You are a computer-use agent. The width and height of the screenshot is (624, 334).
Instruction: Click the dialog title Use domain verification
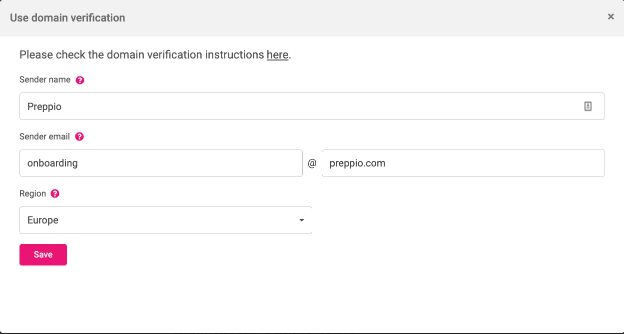[x=67, y=17]
